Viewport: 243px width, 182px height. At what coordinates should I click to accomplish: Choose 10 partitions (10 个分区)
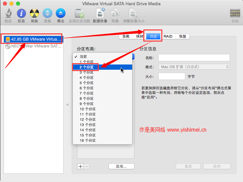pyautogui.click(x=102, y=109)
